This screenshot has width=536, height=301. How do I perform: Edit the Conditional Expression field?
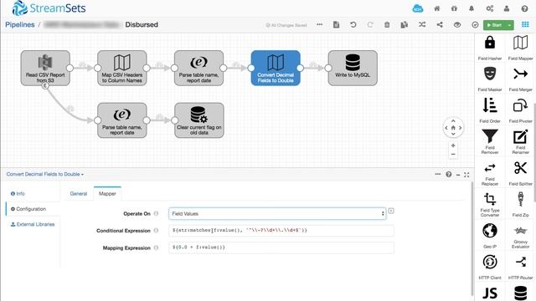281,231
